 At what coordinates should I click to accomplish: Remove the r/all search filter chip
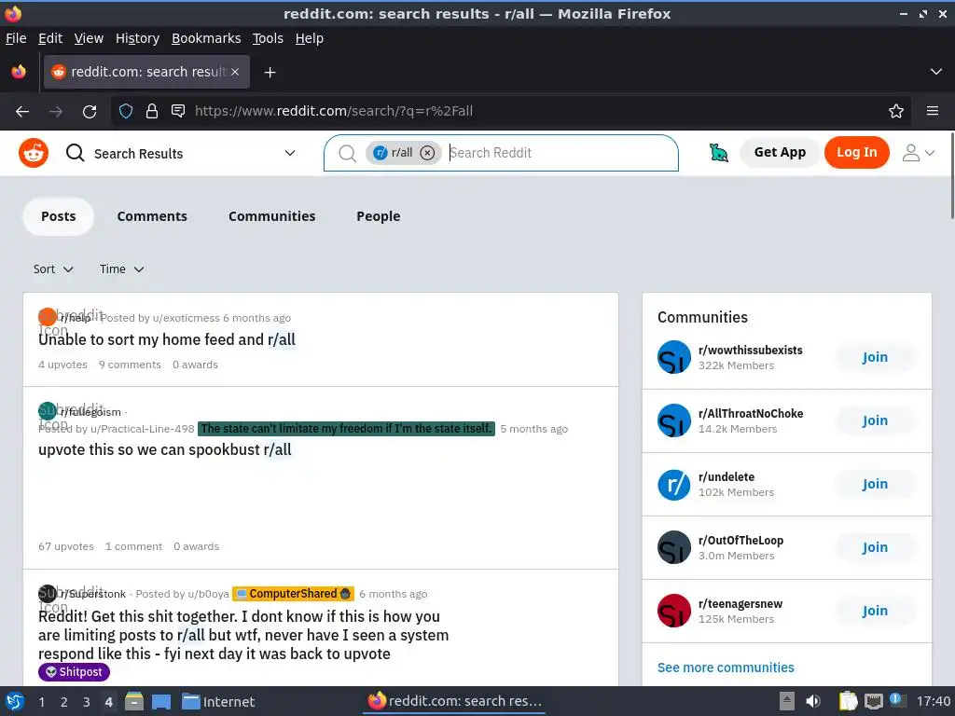[x=427, y=153]
